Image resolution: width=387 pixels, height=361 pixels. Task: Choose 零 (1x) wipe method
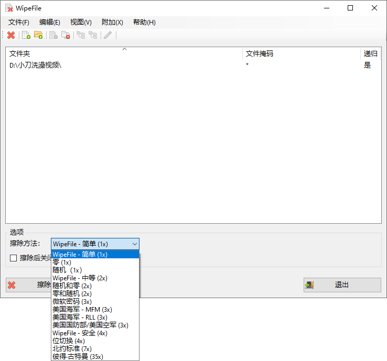tap(62, 262)
